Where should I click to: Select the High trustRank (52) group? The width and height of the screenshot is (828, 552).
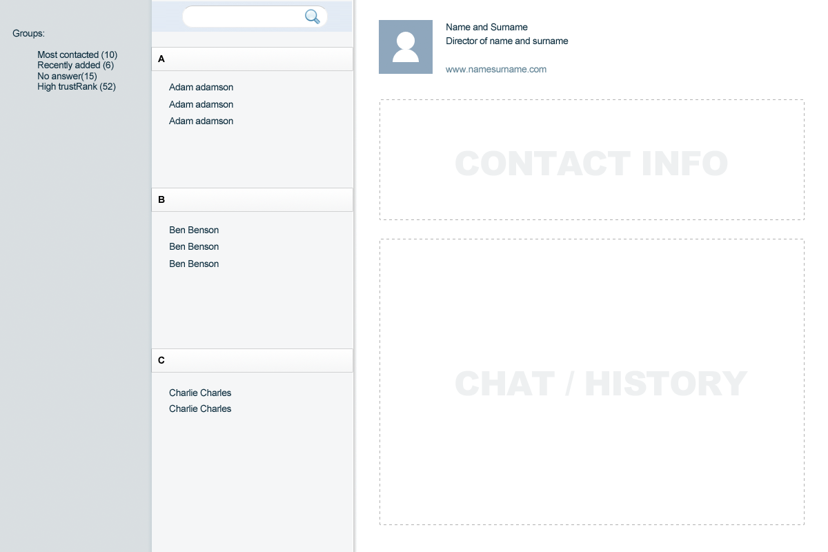77,86
